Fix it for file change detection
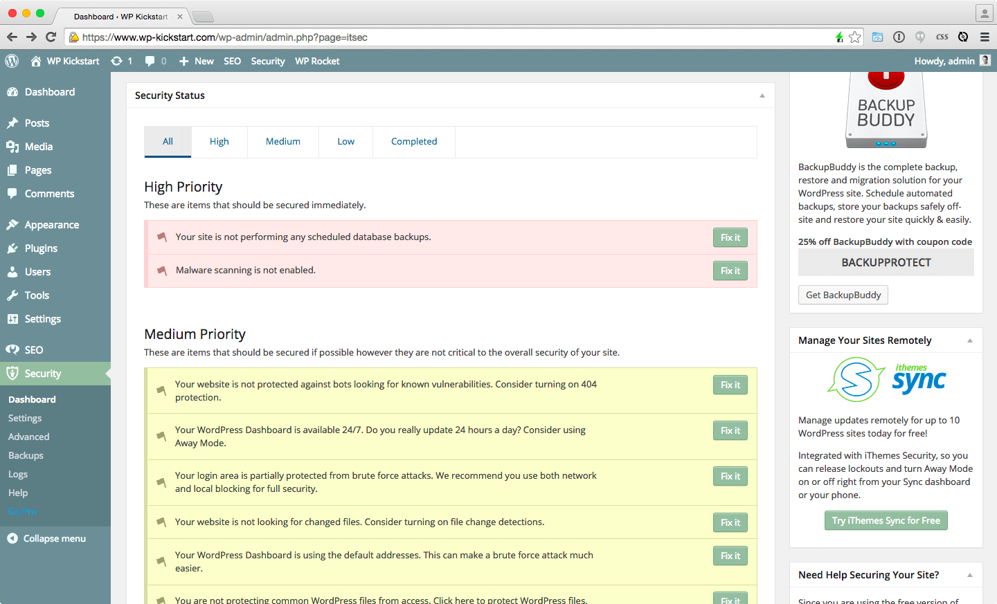The height and width of the screenshot is (604, 997). click(730, 522)
